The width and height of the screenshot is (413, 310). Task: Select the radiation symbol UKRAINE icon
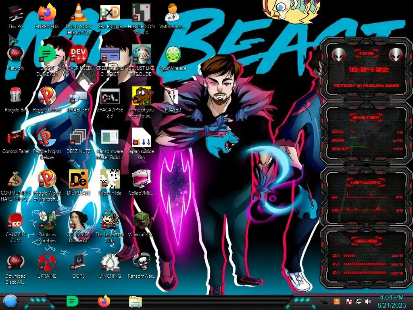pyautogui.click(x=47, y=262)
